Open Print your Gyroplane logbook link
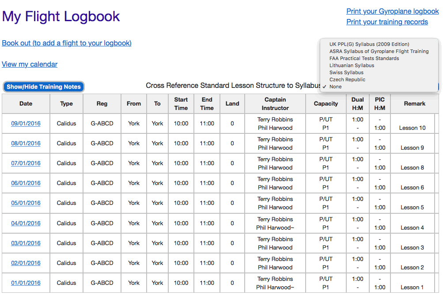 (392, 11)
